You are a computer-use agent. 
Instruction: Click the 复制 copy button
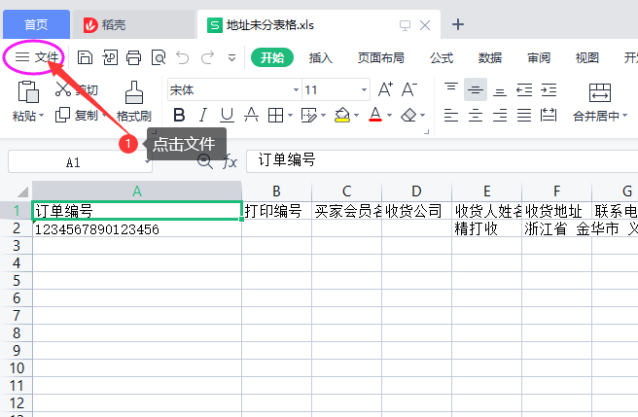[77, 115]
